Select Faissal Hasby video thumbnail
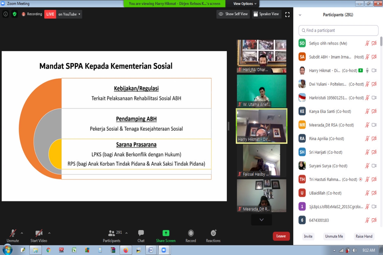383x255 pixels. click(262, 161)
